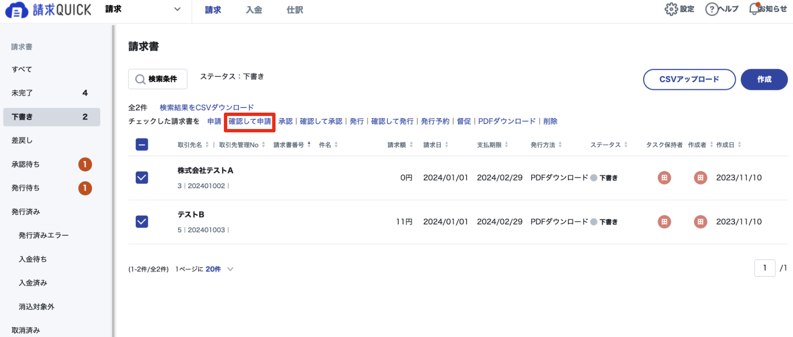
Task: Click the CSVアップロード button
Action: (x=689, y=79)
